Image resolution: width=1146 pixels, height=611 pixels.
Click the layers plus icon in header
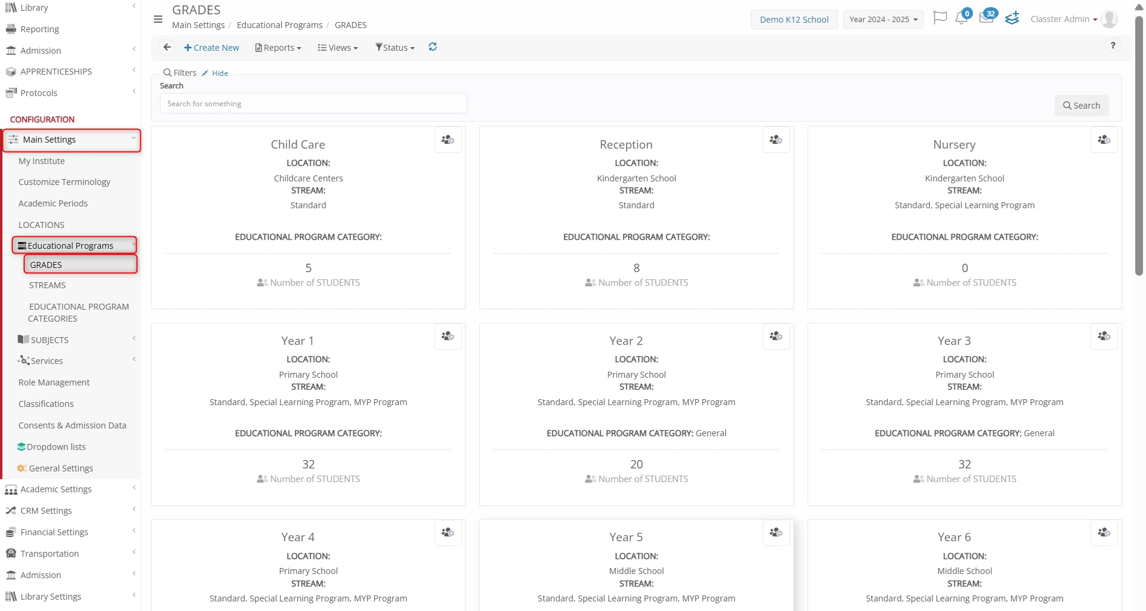click(x=1012, y=18)
